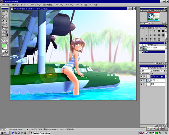Viewport: 169px width, 135px height.
Task: Select the Magic Wand tool
Action: (x=7, y=17)
